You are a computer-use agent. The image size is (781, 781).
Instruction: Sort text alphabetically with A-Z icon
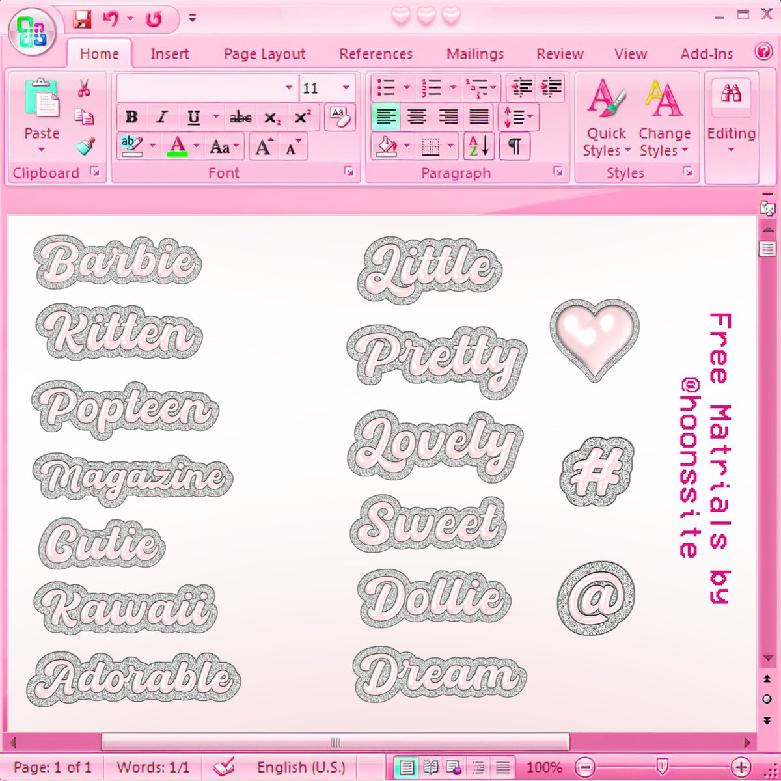479,146
